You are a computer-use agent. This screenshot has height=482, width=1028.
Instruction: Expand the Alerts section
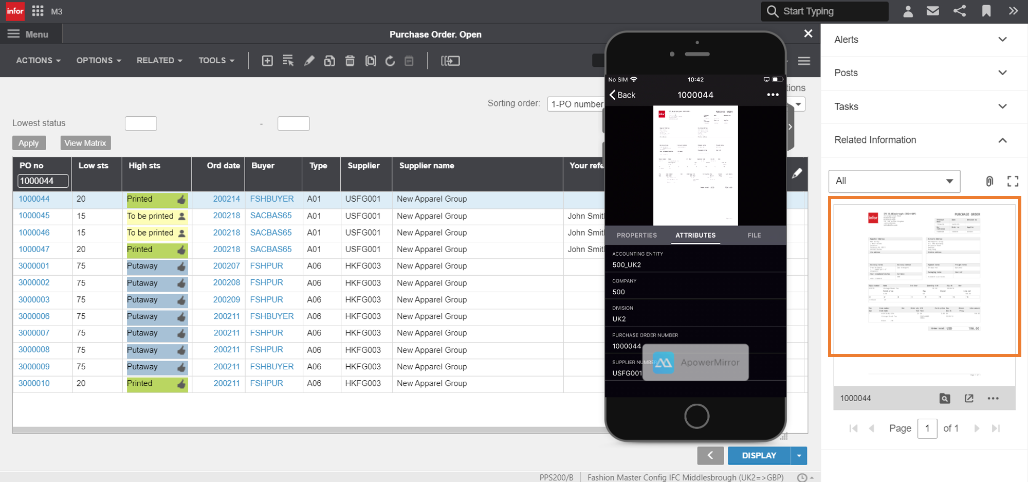pyautogui.click(x=1002, y=40)
